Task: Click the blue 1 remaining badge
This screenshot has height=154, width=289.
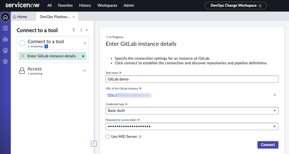Action: (46, 47)
